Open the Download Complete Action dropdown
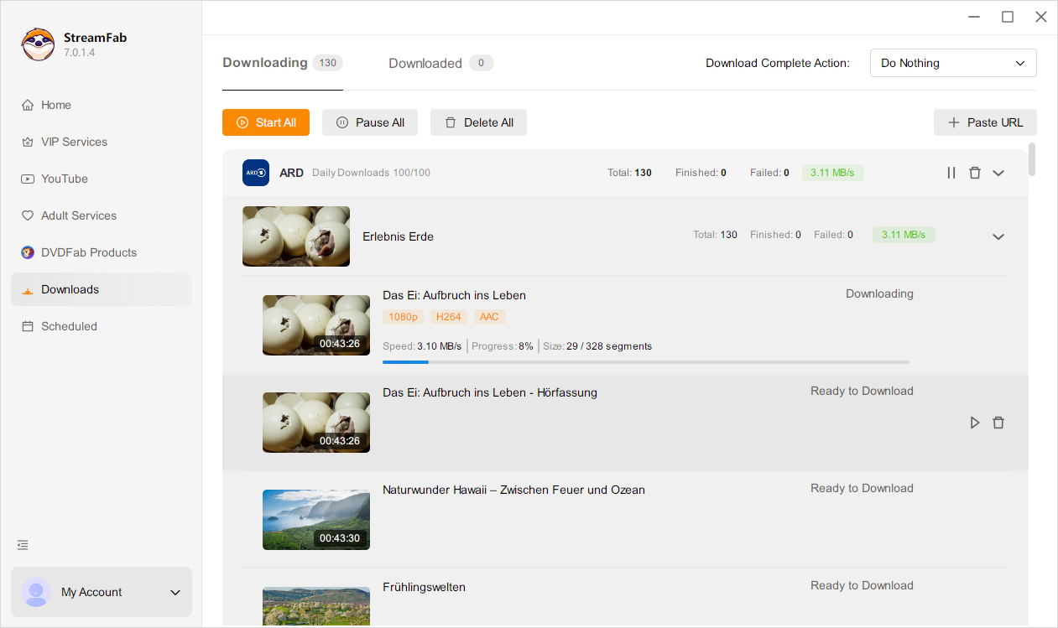This screenshot has height=628, width=1058. (x=953, y=63)
